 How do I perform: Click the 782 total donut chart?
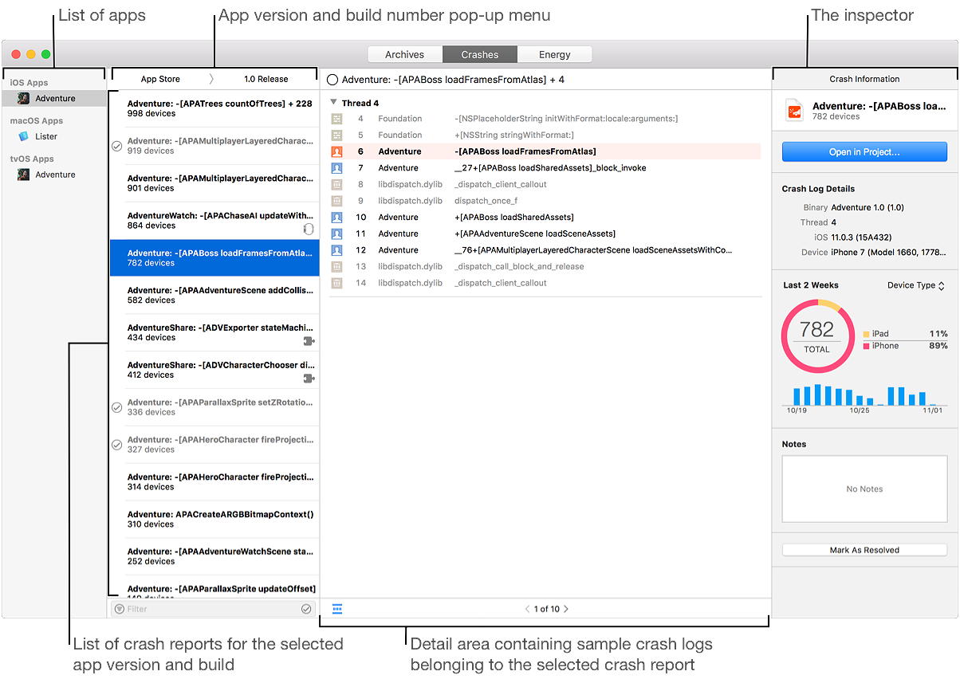tap(817, 337)
